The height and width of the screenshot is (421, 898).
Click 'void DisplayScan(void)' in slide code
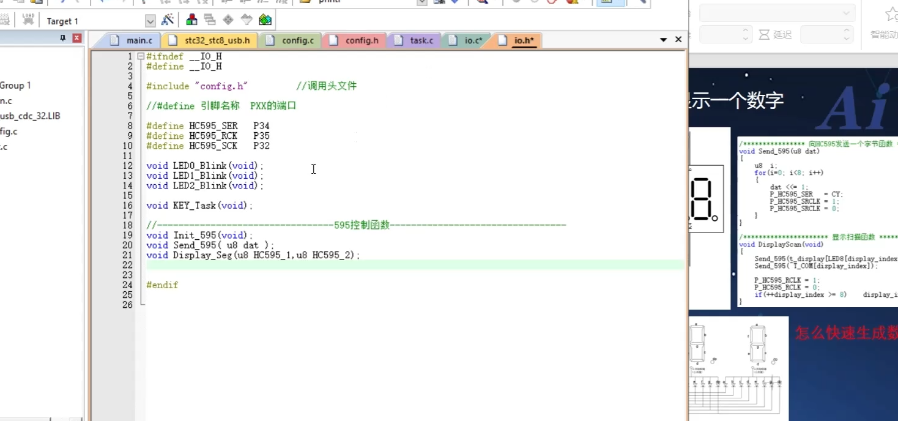[781, 244]
